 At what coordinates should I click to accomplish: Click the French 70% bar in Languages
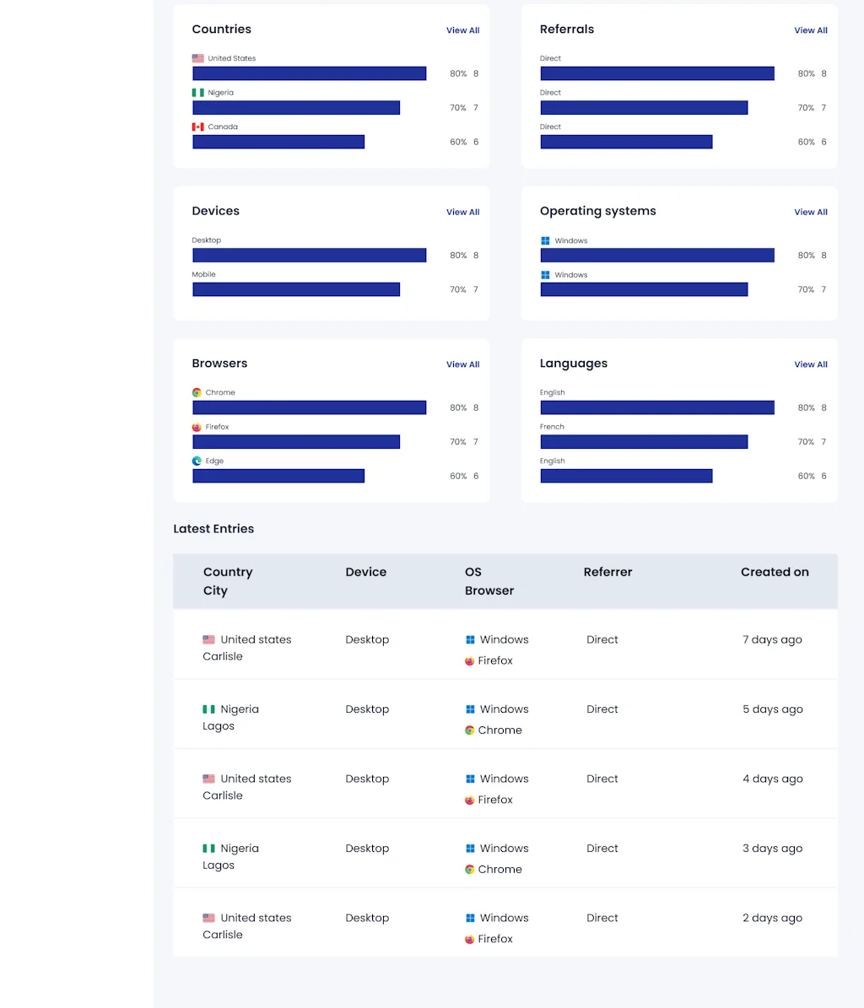tap(644, 442)
